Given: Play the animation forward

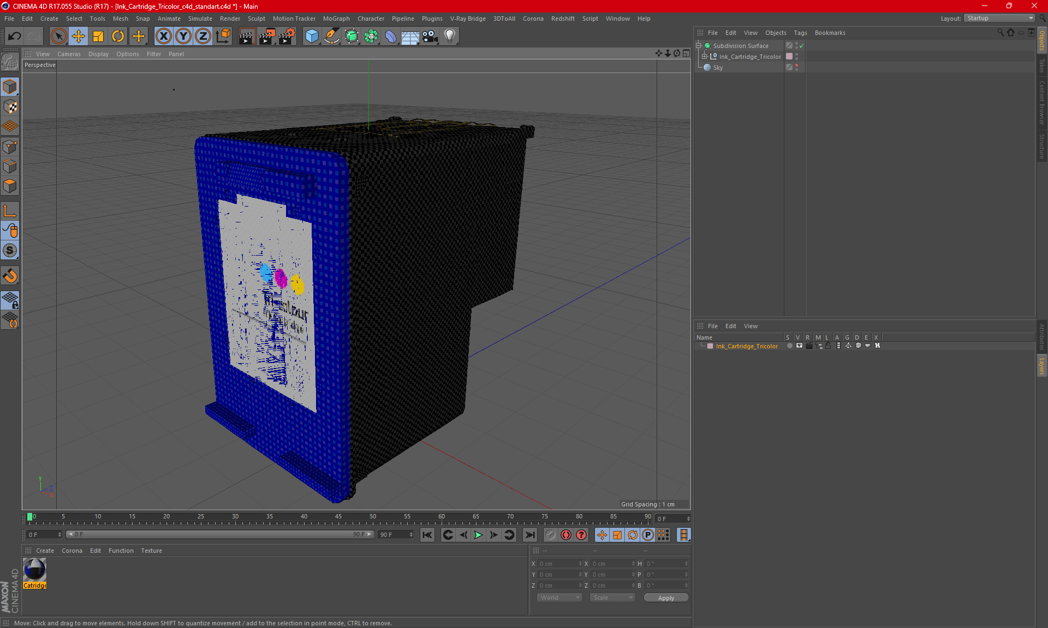Looking at the screenshot, I should coord(478,535).
